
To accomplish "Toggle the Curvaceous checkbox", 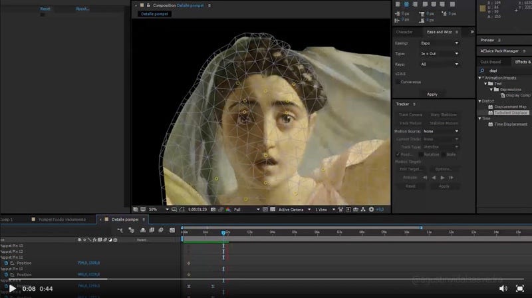I will coord(398,82).
